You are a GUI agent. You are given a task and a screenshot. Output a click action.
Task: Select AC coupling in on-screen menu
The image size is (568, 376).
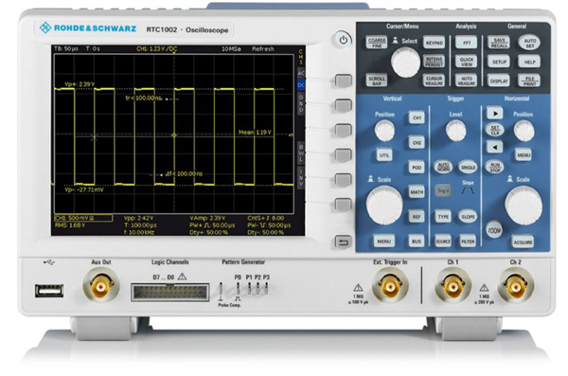[301, 73]
